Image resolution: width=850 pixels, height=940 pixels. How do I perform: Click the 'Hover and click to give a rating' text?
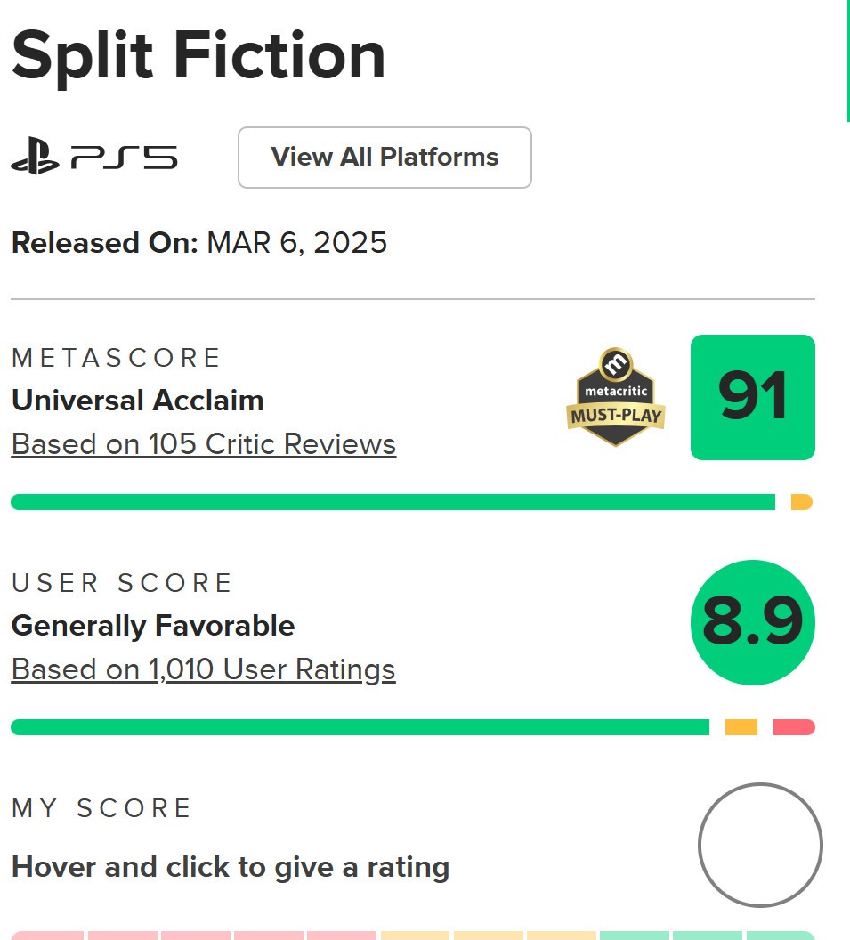(x=231, y=867)
